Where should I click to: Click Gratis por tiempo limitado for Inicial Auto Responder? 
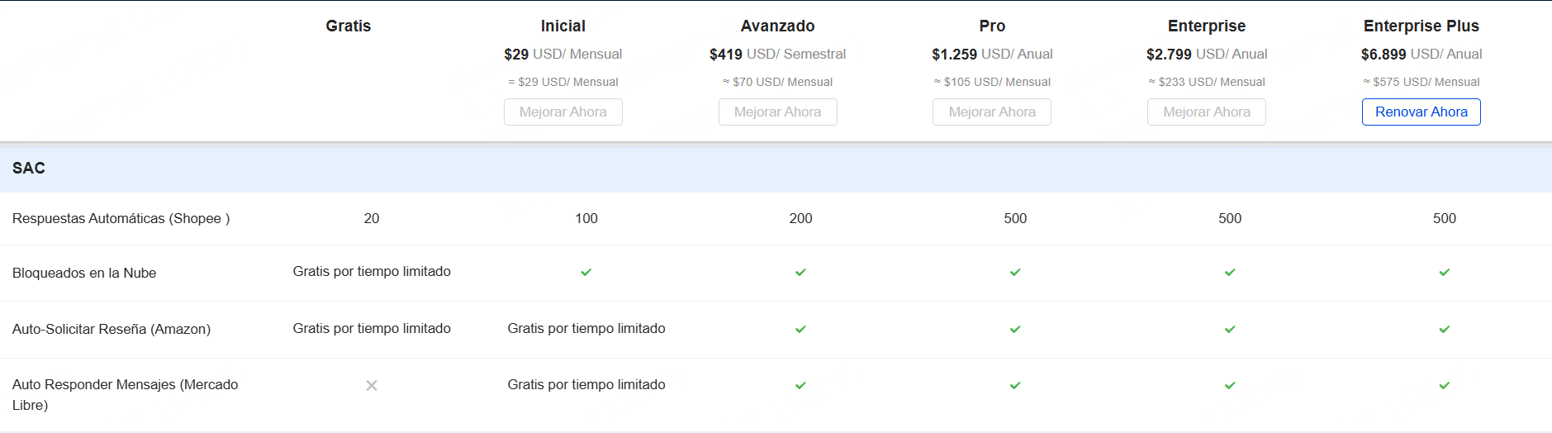(x=586, y=384)
